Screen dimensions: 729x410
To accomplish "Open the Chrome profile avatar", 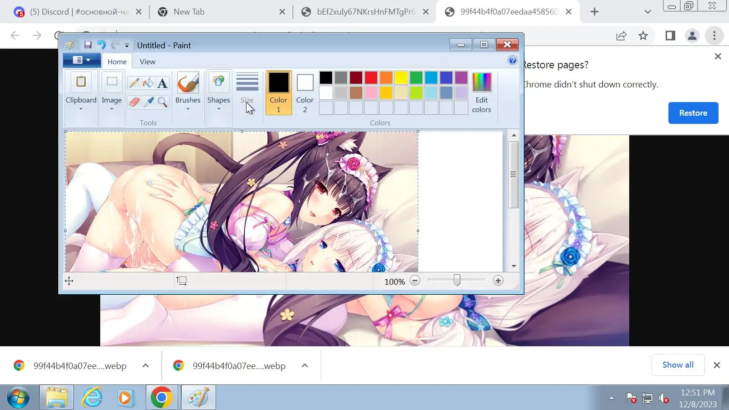I will (x=692, y=36).
